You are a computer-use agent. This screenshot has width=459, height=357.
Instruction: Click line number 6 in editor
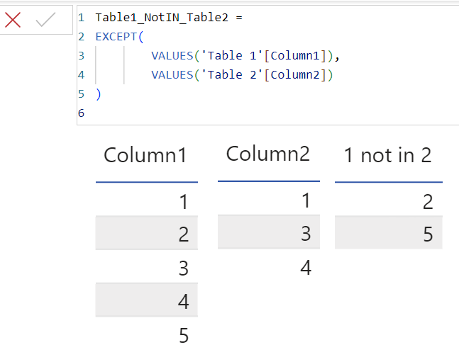[81, 113]
